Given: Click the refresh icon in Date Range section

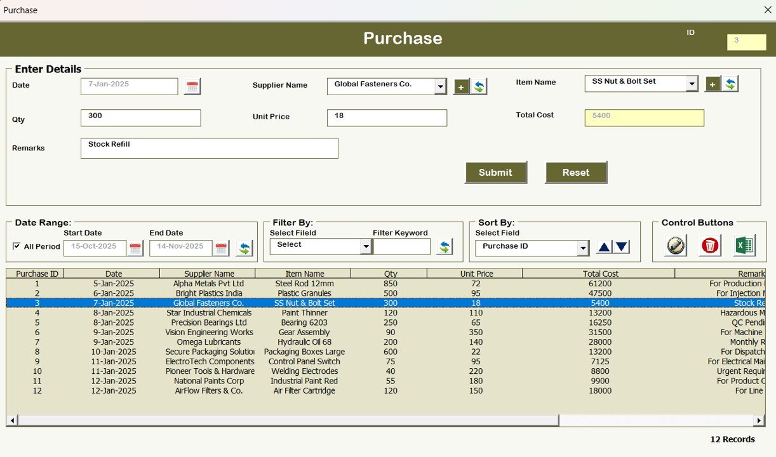Looking at the screenshot, I should (244, 249).
